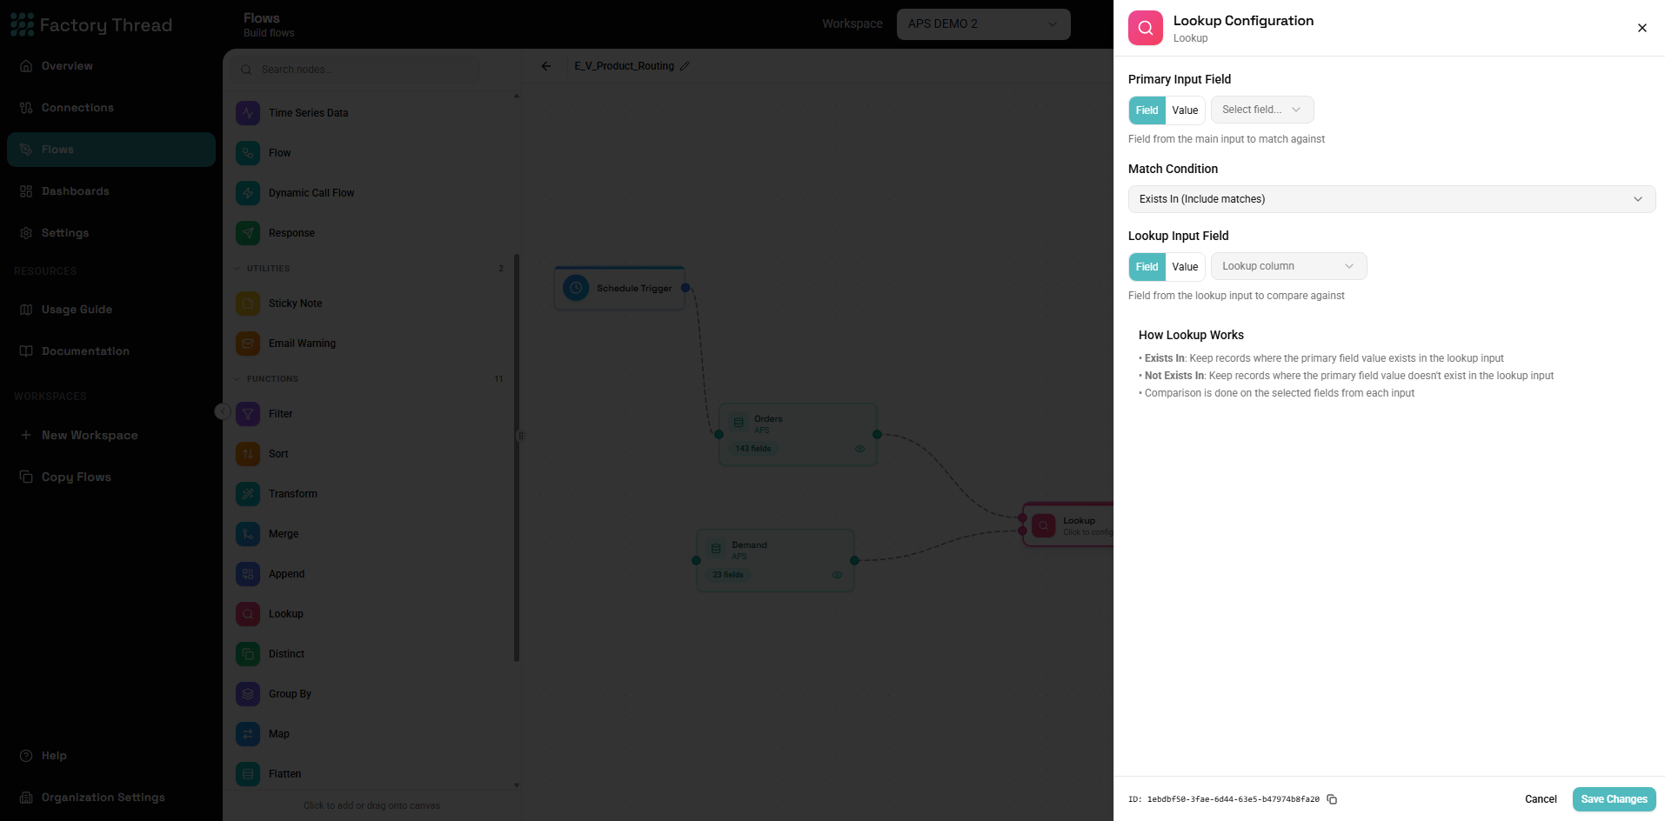This screenshot has height=821, width=1665.
Task: Open the Match Condition dropdown
Action: pos(1392,199)
